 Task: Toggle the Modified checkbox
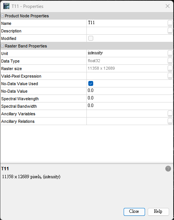click(x=91, y=38)
